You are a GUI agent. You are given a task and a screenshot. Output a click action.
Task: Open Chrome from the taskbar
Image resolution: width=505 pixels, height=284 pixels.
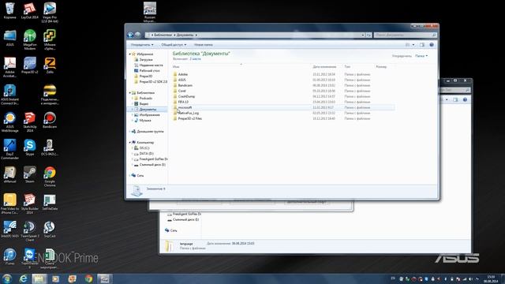88,278
